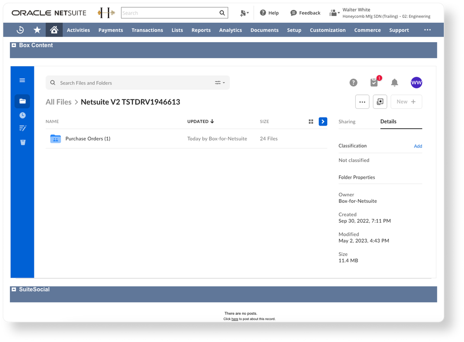Open Box Recents clock icon

coord(23,116)
